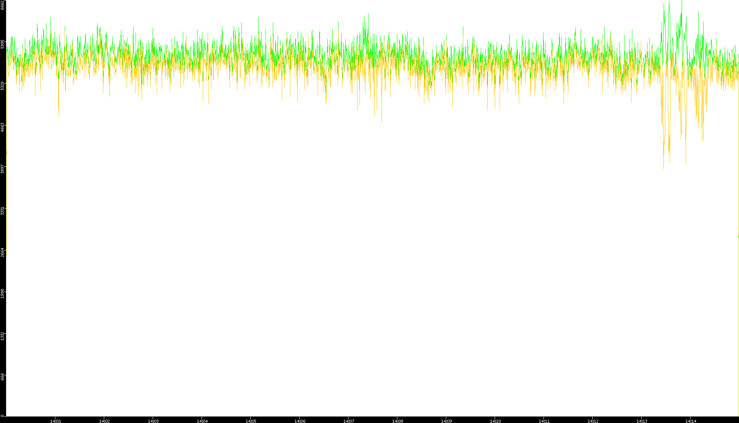Click the 14:13 time label
Image resolution: width=739 pixels, height=423 pixels.
(x=642, y=421)
